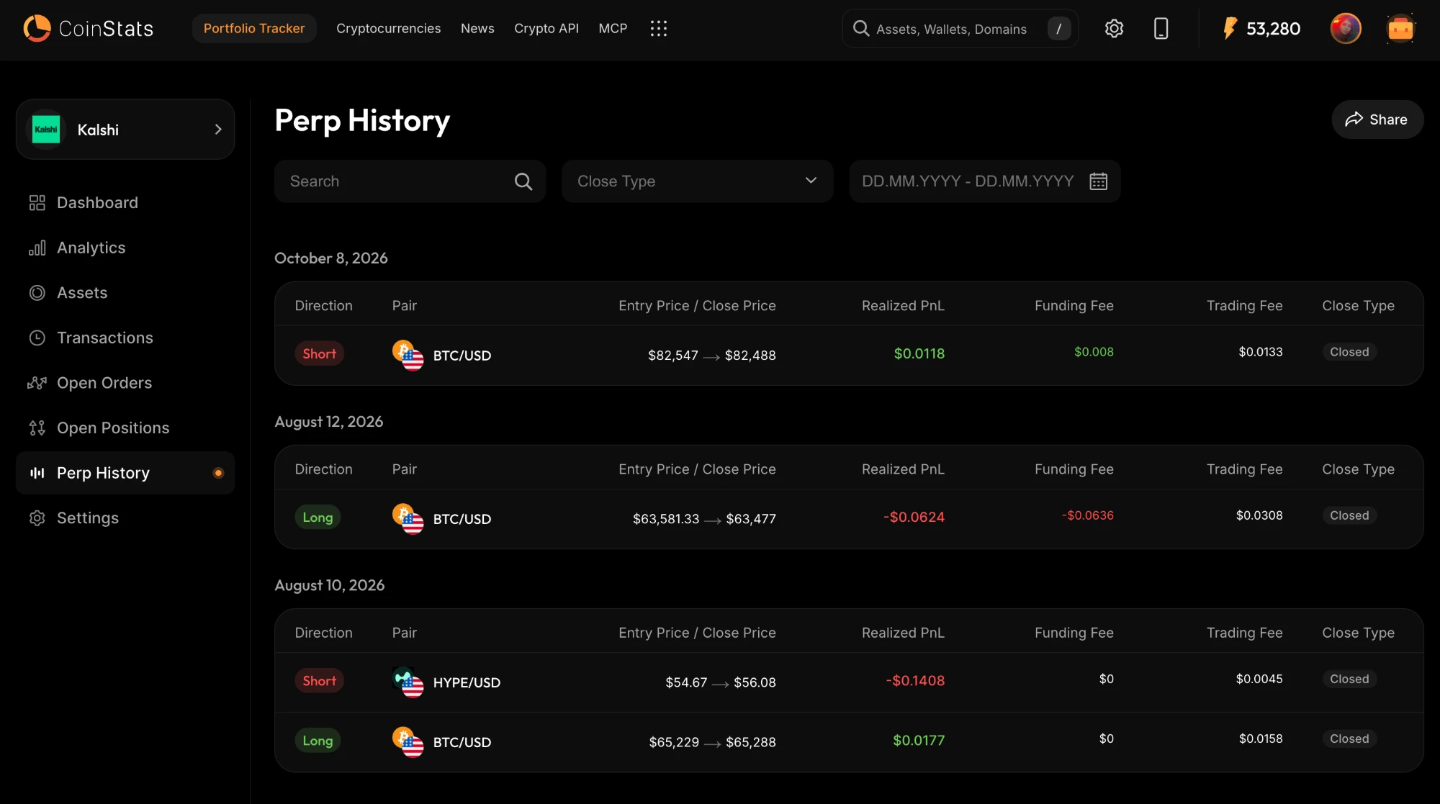Screen dimensions: 1440x804
Task: Click the October 8, 2026 date heading
Action: pyautogui.click(x=331, y=258)
